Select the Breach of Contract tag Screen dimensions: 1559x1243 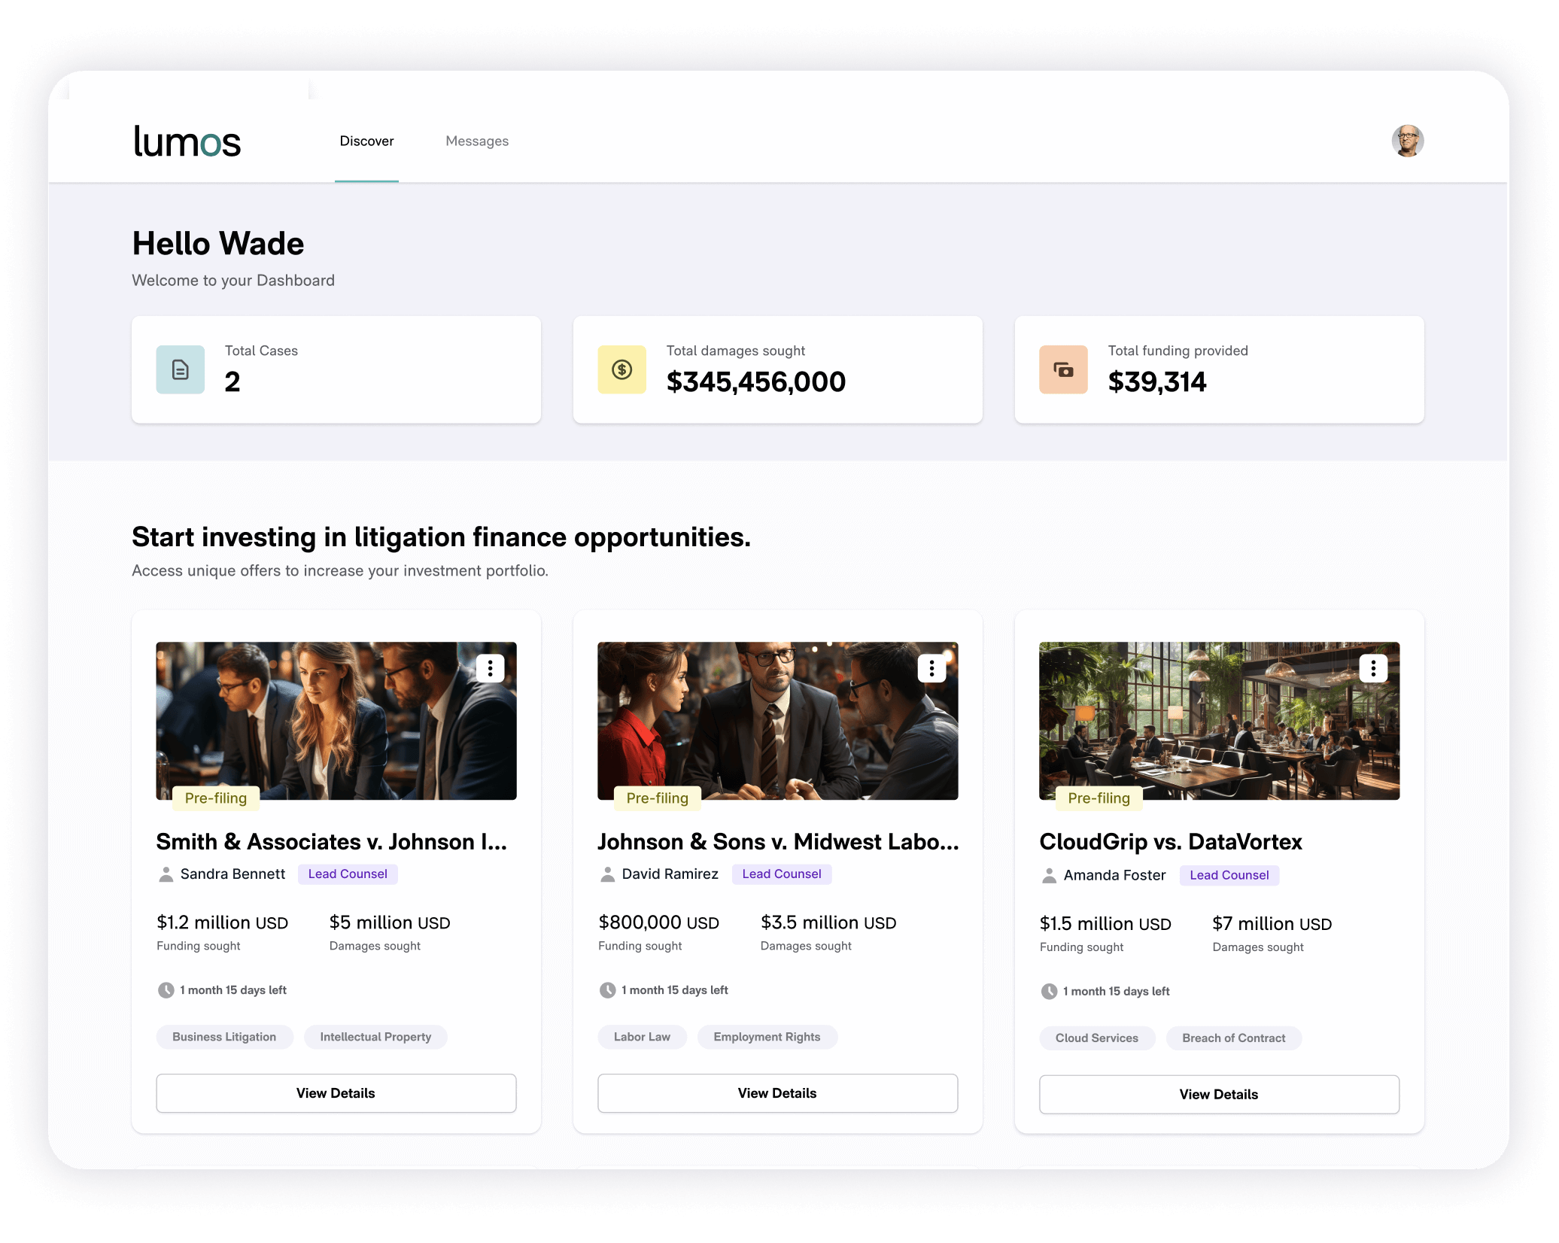tap(1233, 1038)
